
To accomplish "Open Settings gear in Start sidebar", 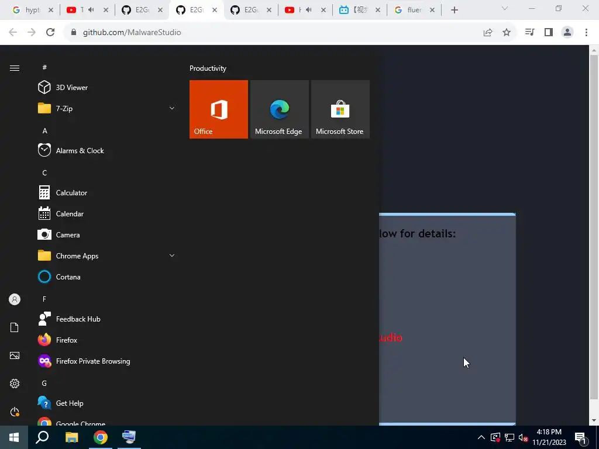I will pyautogui.click(x=15, y=384).
